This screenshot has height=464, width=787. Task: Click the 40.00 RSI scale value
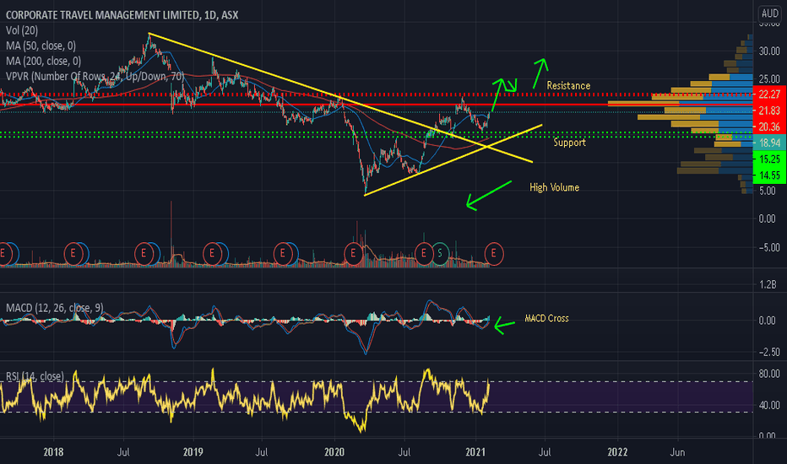pos(769,405)
